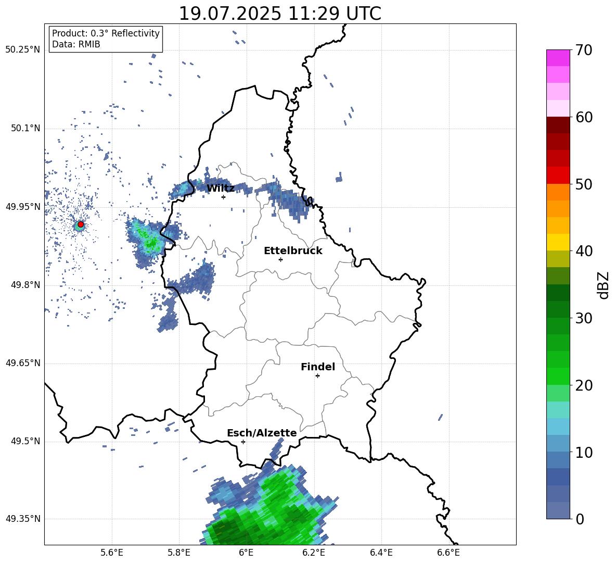Click the colorbar tick label 20
Screen dimensions: 616x563
click(584, 385)
